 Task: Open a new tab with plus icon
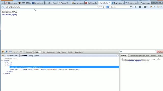pos(156,3)
